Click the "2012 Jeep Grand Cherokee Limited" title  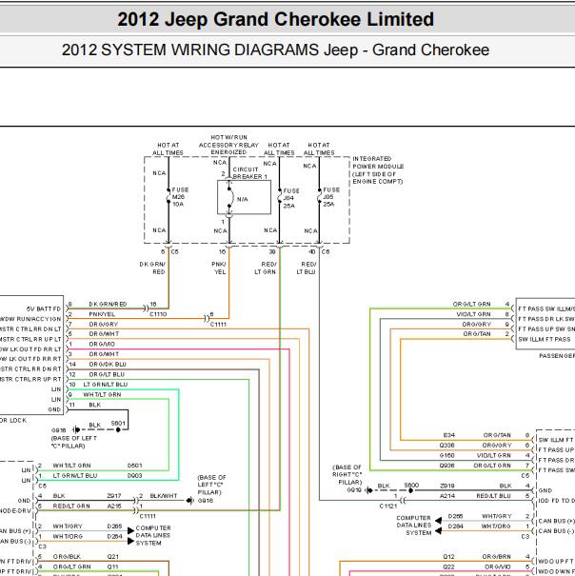pos(275,19)
